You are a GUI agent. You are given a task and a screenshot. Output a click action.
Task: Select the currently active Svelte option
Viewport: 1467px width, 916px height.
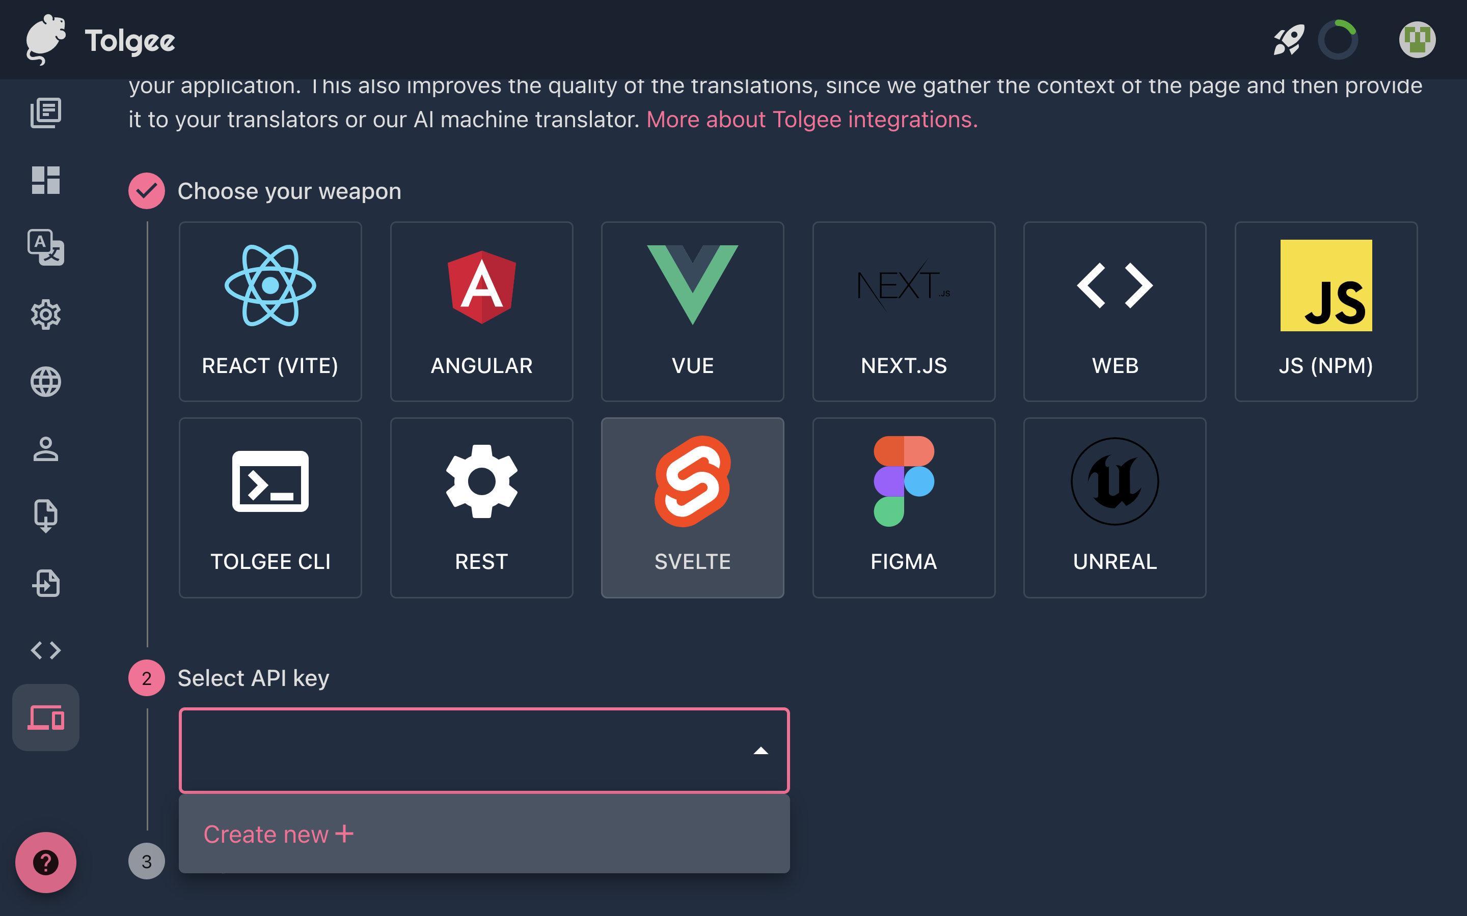coord(692,506)
